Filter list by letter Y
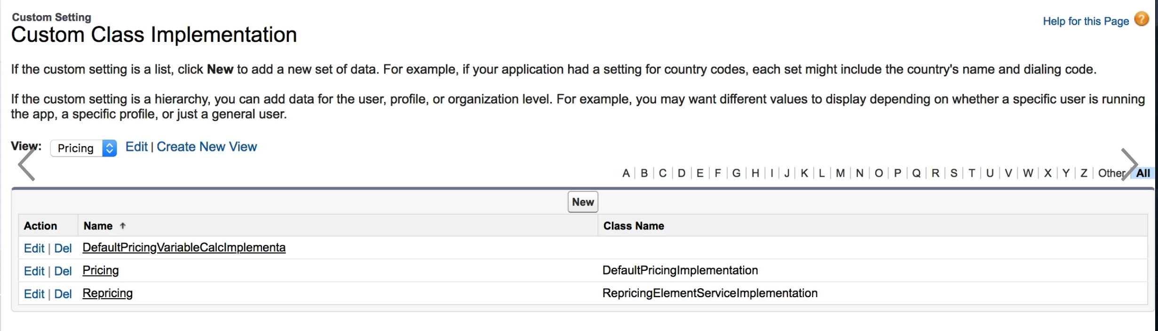Image resolution: width=1158 pixels, height=331 pixels. coord(1066,173)
